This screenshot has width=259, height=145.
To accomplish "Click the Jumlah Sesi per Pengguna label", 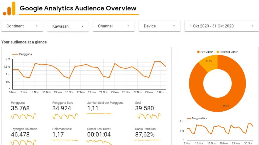I will (105, 103).
